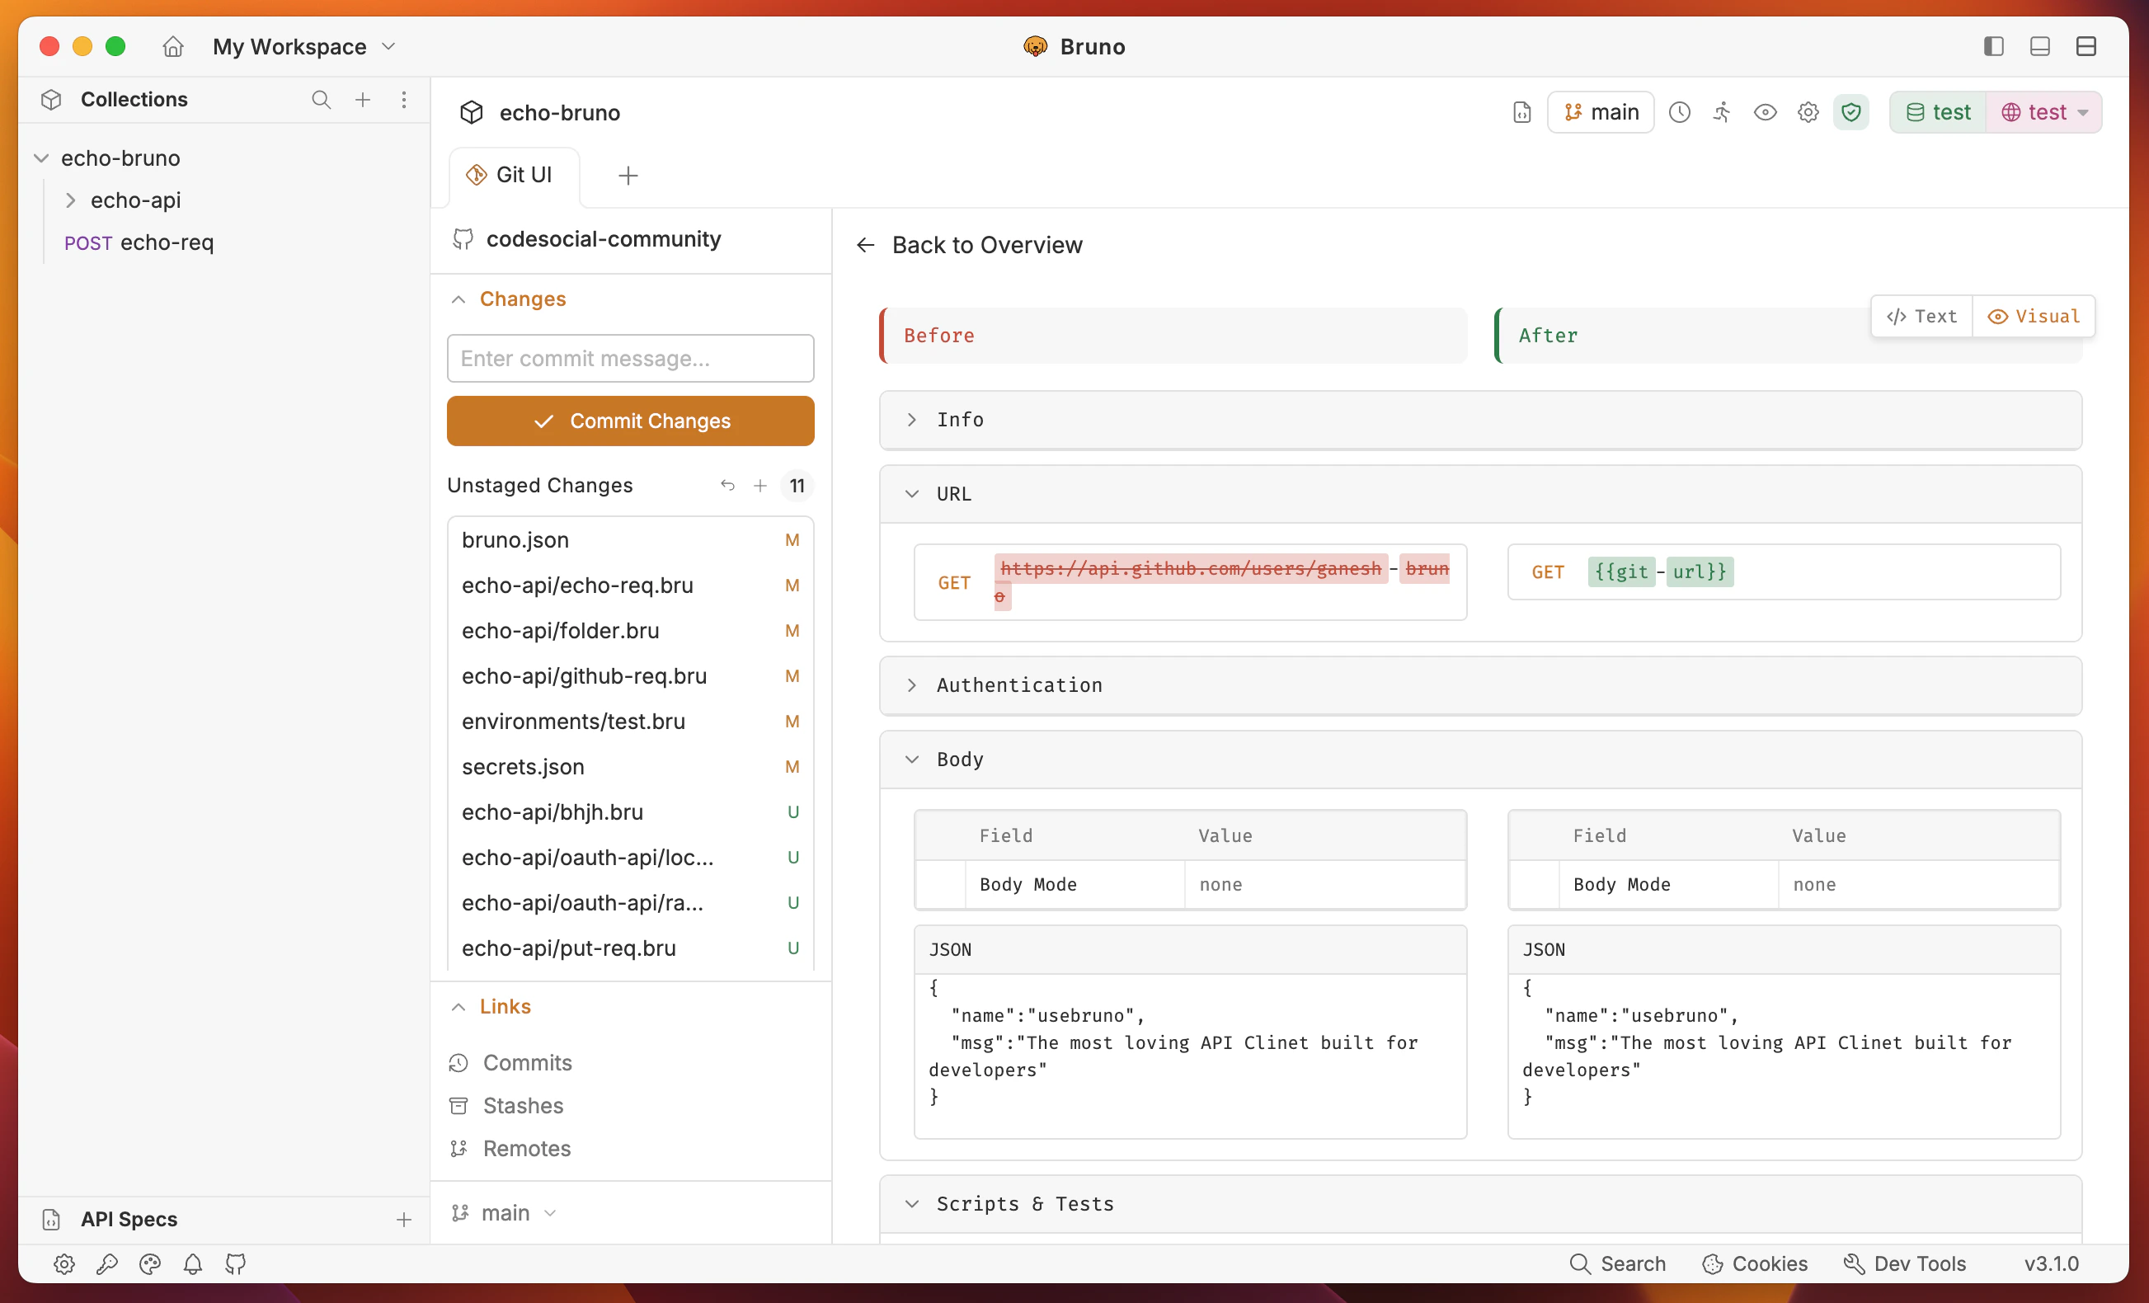Click the runner icon to run the collection
This screenshot has height=1303, width=2149.
[x=1722, y=111]
